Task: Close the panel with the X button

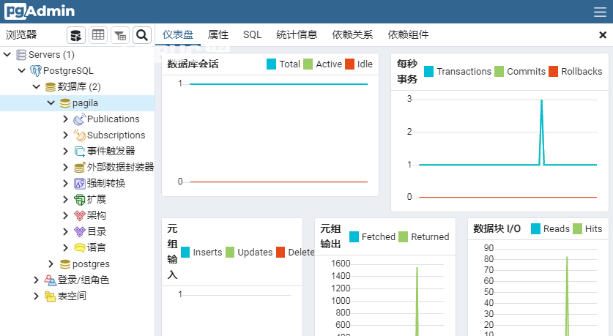Action: point(603,35)
